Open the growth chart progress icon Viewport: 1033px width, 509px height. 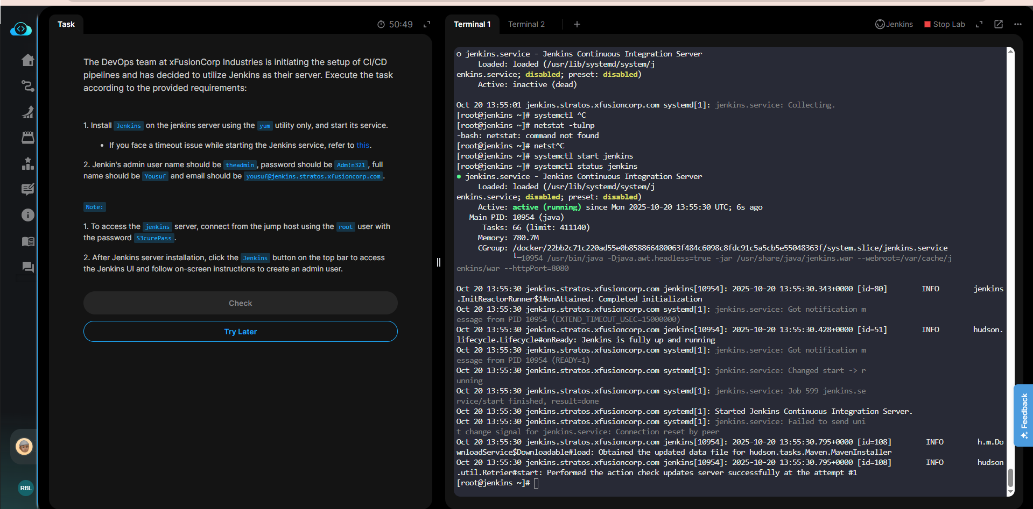[27, 112]
